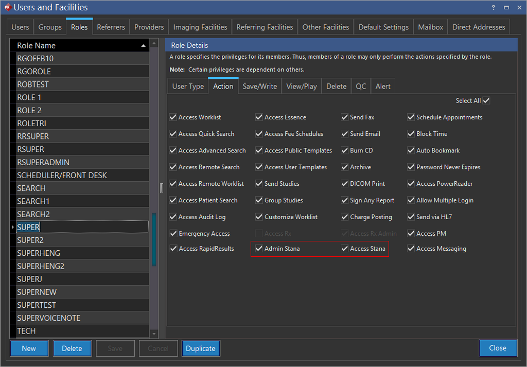Uncheck the Select All checkbox
This screenshot has width=527, height=367.
pos(486,101)
